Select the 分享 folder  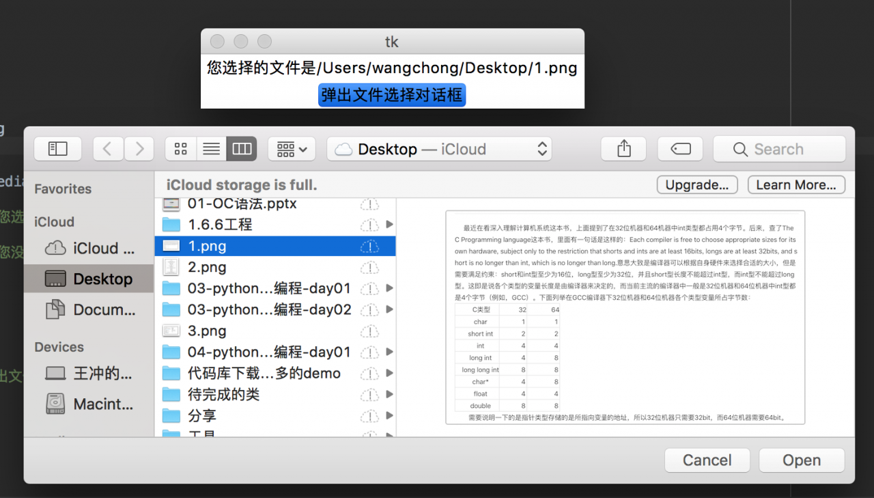pos(275,415)
